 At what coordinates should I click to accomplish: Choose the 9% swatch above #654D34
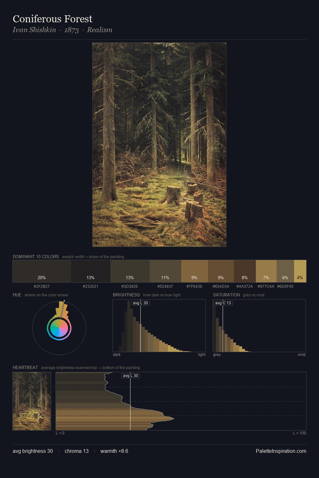[221, 271]
